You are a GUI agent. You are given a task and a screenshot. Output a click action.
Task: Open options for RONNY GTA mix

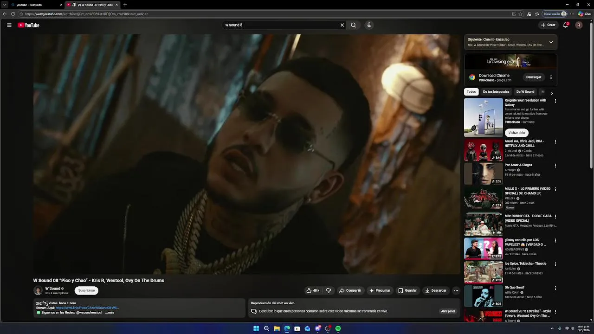[555, 216]
